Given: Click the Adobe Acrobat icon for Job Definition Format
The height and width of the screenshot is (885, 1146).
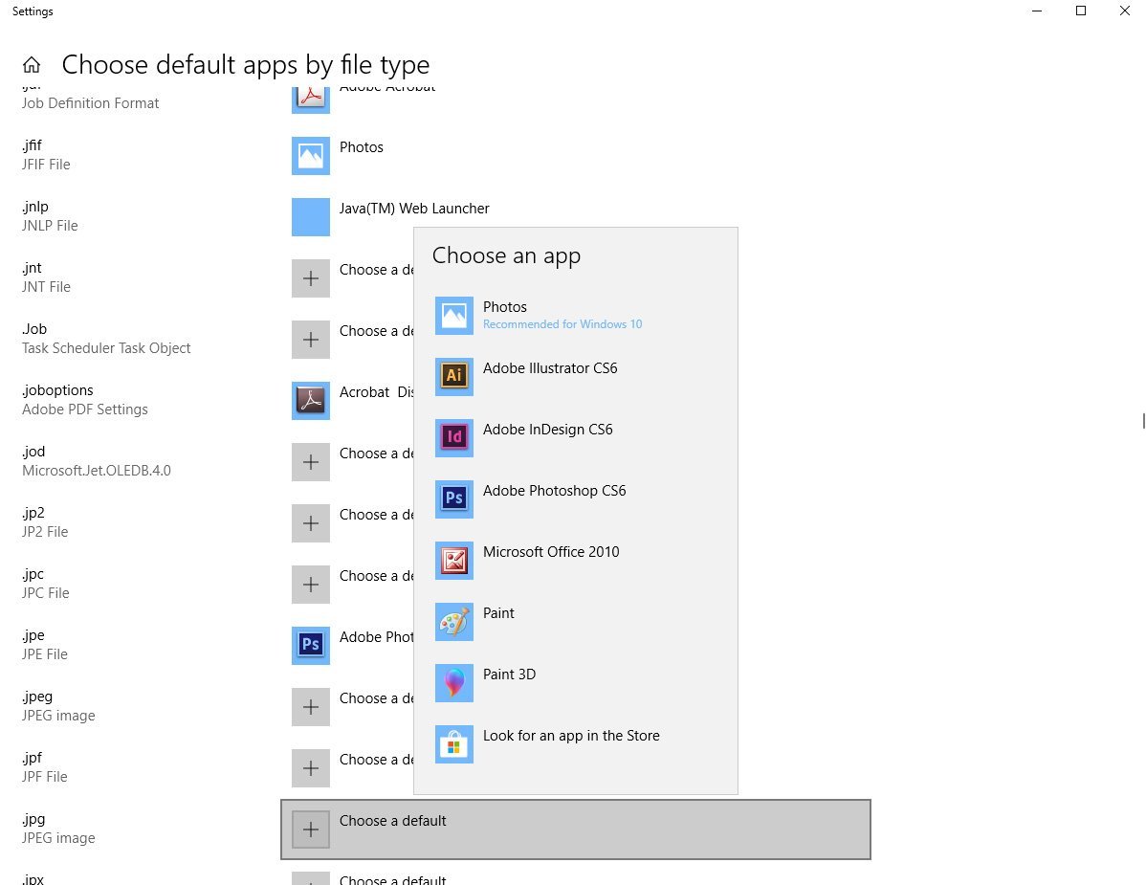Looking at the screenshot, I should pyautogui.click(x=311, y=100).
